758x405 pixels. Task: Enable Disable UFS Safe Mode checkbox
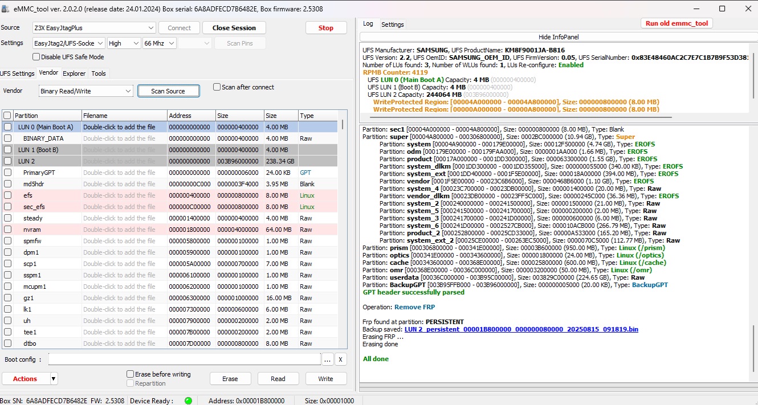(36, 57)
